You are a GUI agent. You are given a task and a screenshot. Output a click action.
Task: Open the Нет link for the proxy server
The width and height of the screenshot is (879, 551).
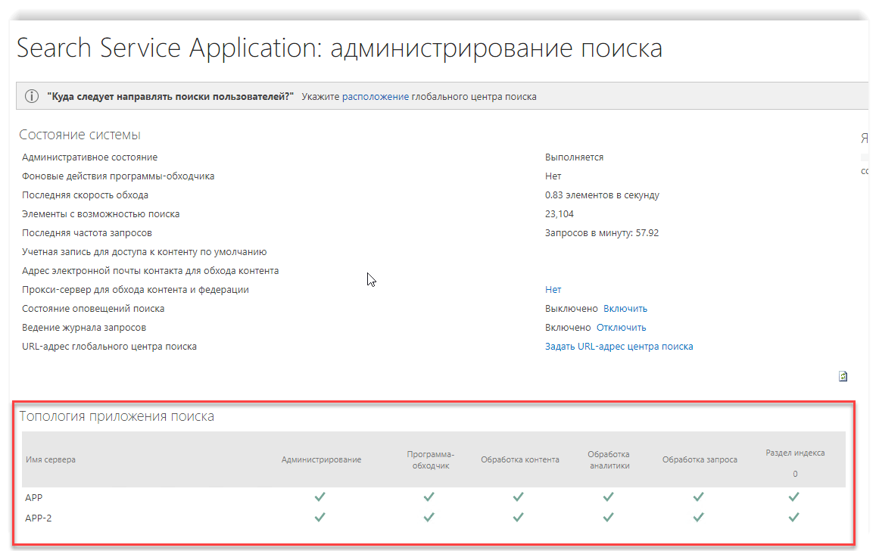point(553,290)
